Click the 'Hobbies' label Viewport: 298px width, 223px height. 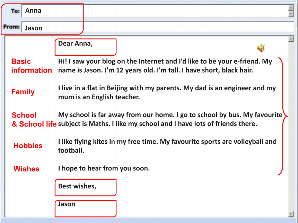tap(28, 146)
